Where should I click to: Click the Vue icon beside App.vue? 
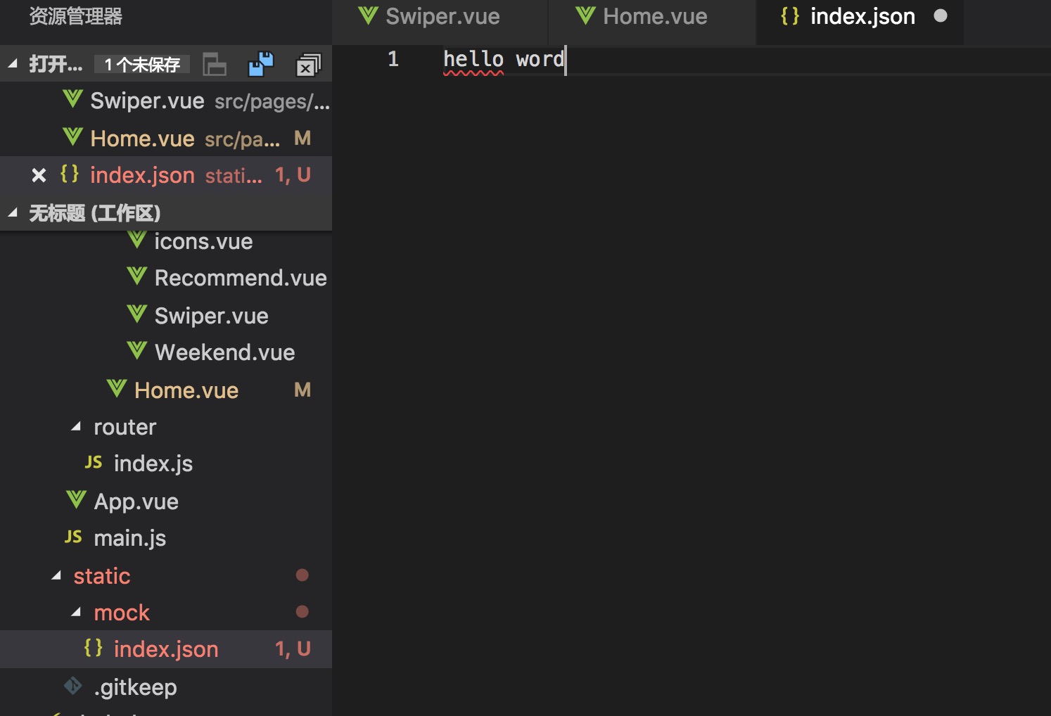pyautogui.click(x=76, y=500)
